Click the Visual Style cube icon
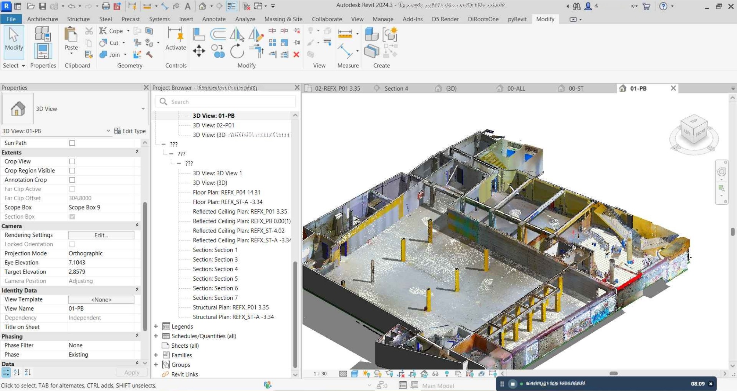 355,374
